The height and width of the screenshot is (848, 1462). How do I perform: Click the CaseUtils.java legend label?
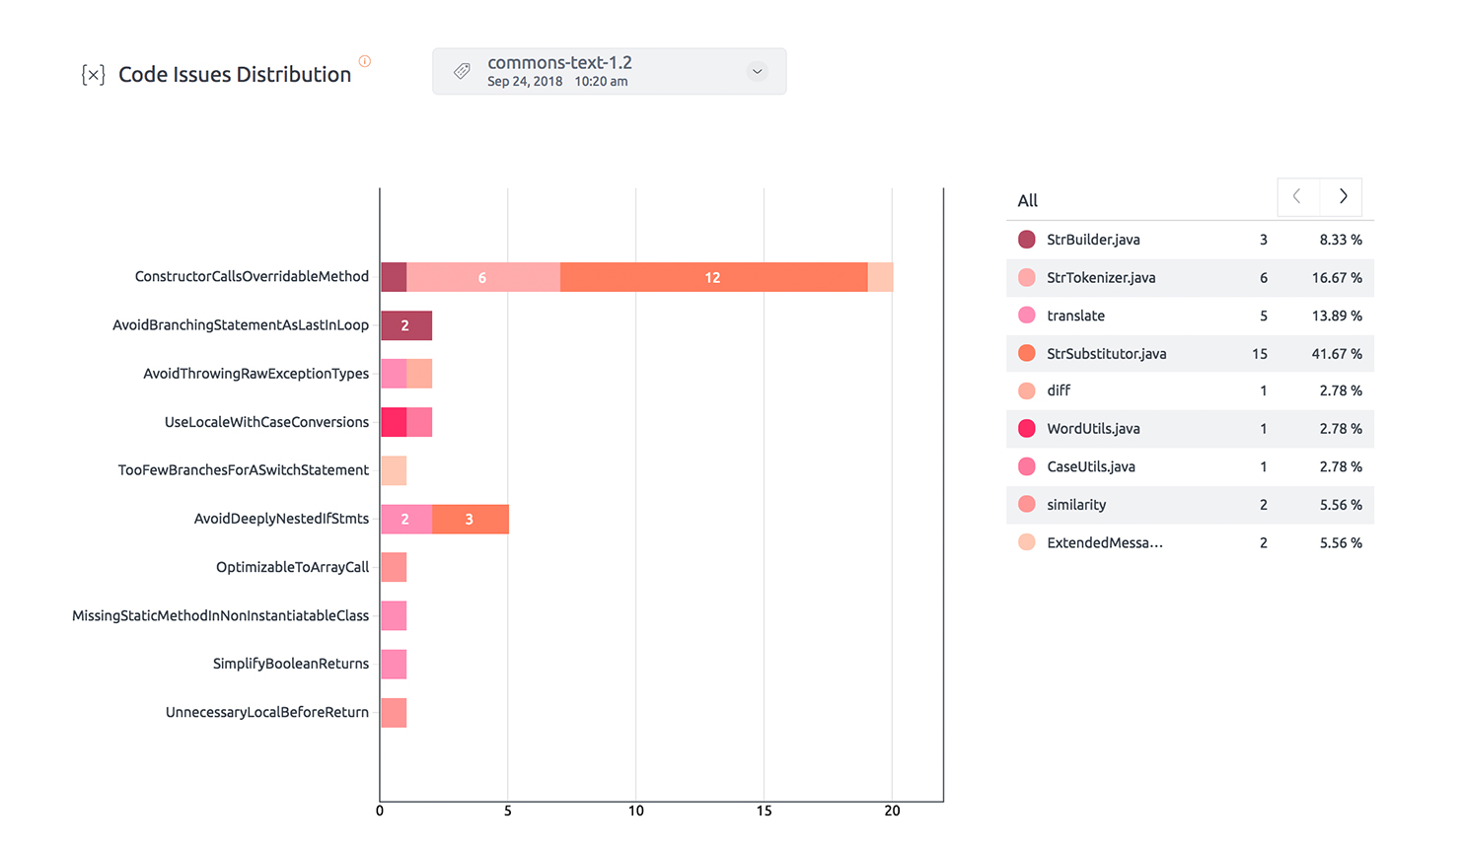coord(1091,466)
